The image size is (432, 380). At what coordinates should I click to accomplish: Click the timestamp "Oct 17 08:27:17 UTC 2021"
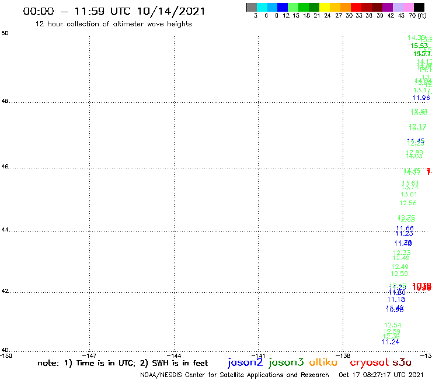(x=381, y=375)
